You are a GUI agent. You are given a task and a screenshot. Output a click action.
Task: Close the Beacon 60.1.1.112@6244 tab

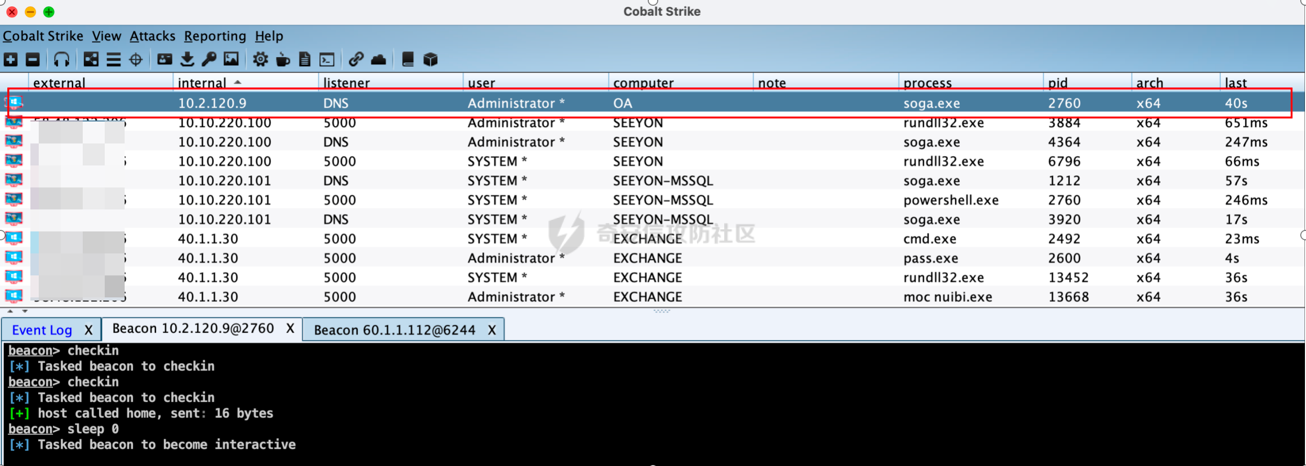pos(492,330)
